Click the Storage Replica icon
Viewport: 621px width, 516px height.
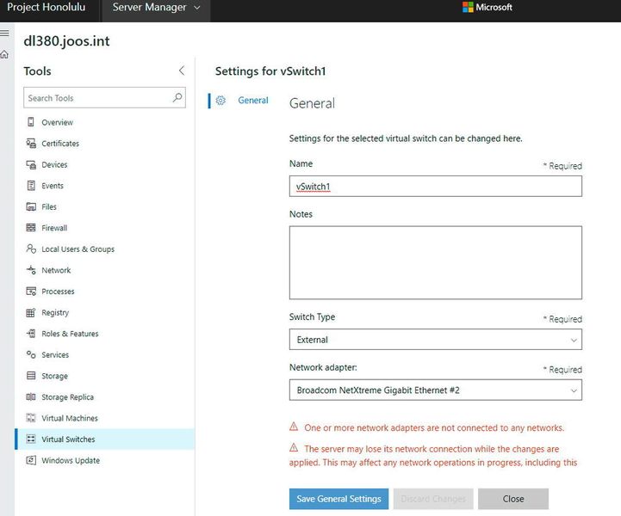coord(30,396)
